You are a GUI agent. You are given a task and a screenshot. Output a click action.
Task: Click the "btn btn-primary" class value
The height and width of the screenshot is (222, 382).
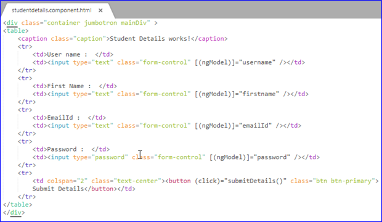(x=344, y=181)
